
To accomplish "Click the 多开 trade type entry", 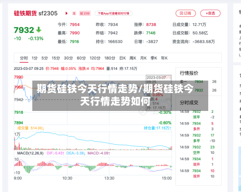I will point(197,129).
